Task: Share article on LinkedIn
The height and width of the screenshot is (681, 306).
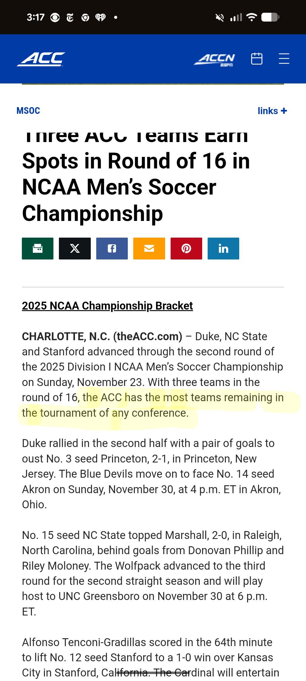Action: click(223, 249)
